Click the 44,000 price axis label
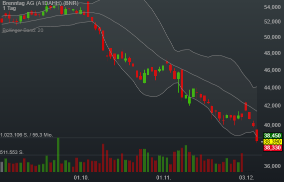The height and width of the screenshot is (182, 284). (272, 87)
